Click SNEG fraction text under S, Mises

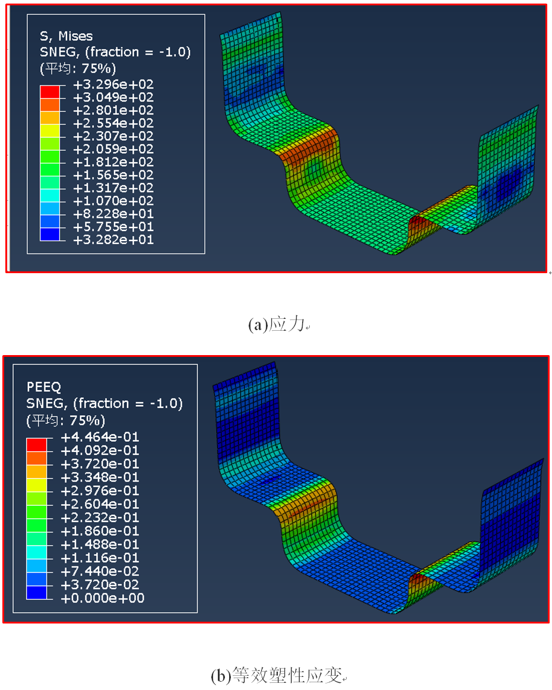pos(115,52)
